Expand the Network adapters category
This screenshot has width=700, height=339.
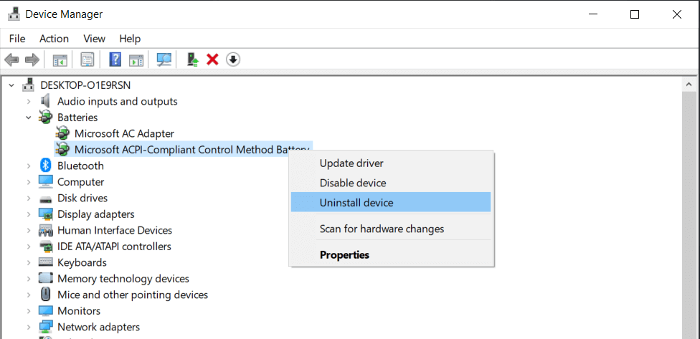pos(29,327)
